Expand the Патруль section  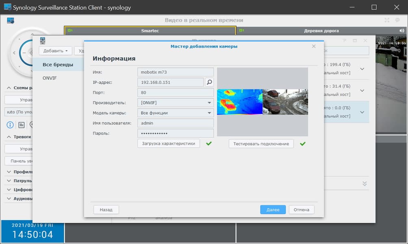(x=9, y=181)
